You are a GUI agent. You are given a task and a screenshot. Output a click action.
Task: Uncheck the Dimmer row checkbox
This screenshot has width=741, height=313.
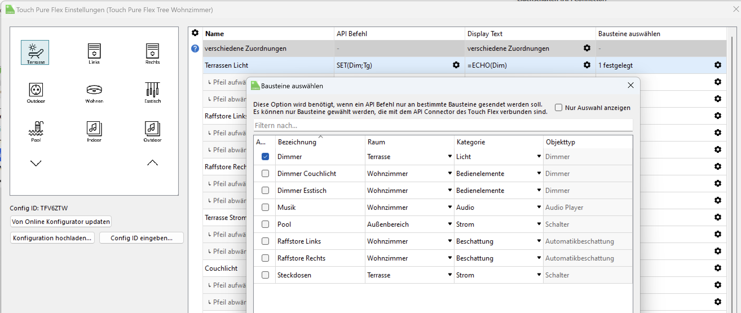click(x=265, y=156)
